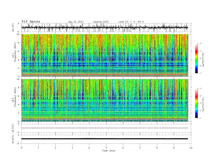
Task: Click the "8" kHz tick on ch.1 spectrogram
Action: (x=19, y=43)
